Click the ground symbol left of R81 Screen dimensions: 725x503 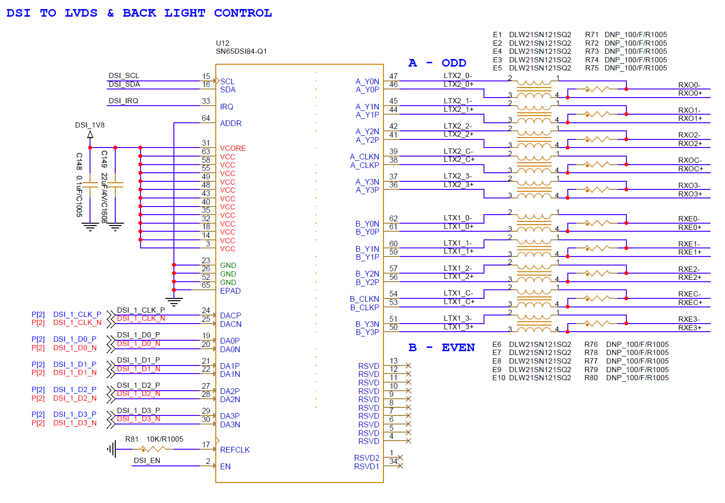click(112, 449)
